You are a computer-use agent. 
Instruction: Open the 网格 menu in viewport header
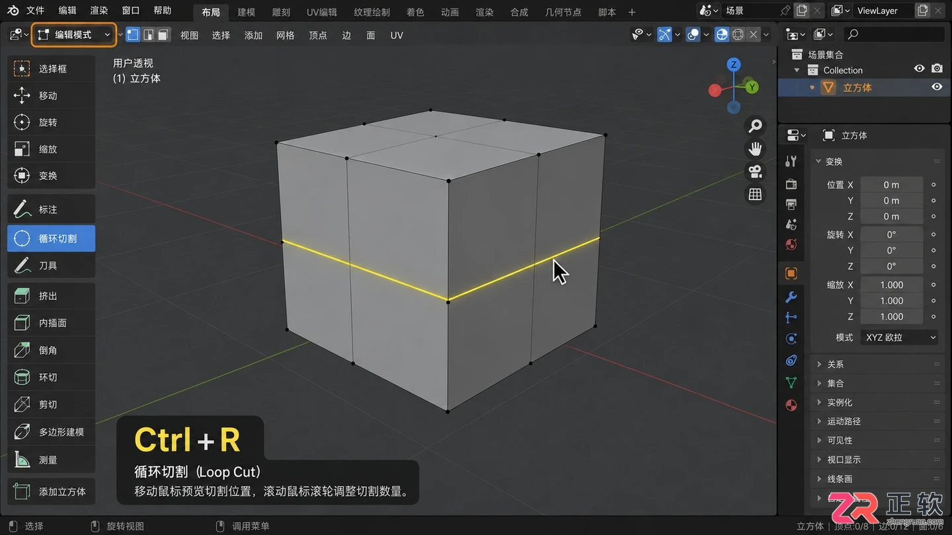coord(286,35)
